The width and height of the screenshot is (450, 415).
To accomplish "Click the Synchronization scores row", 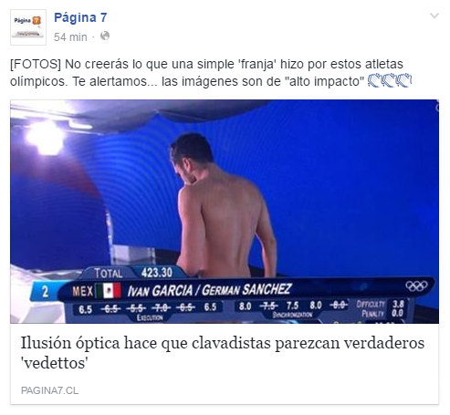I will coord(292,306).
